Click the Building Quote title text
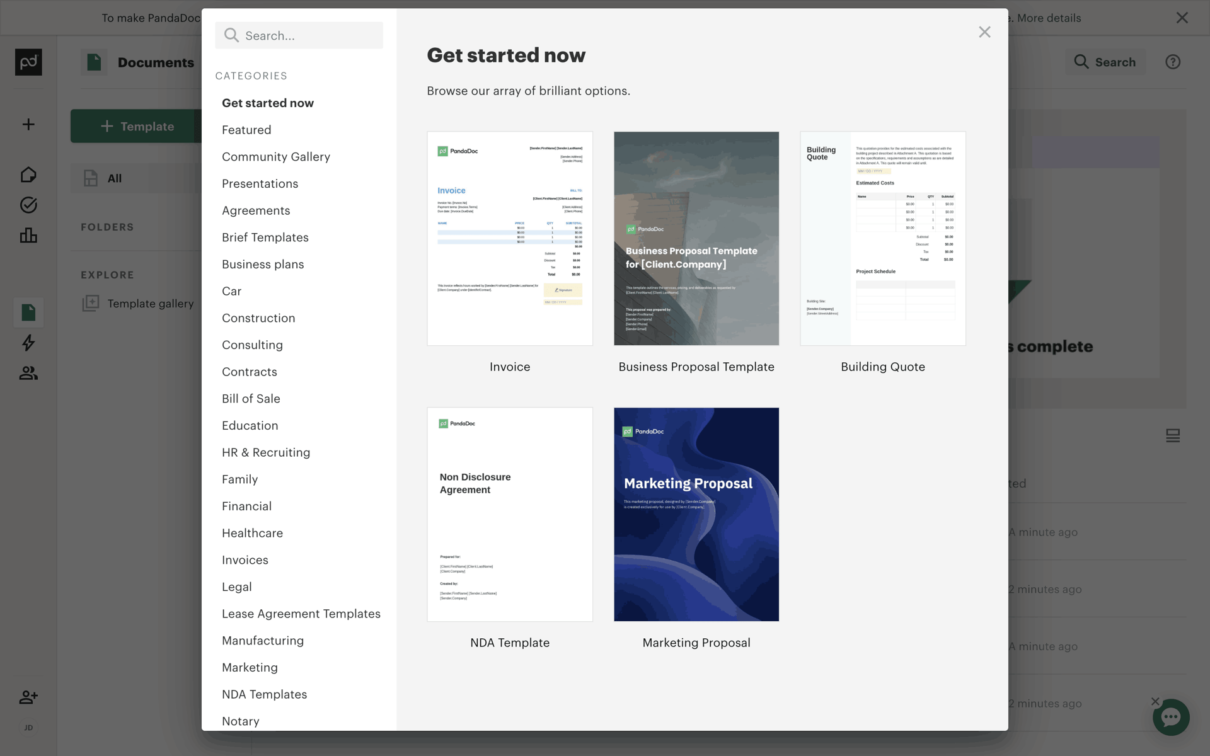 [x=883, y=367]
